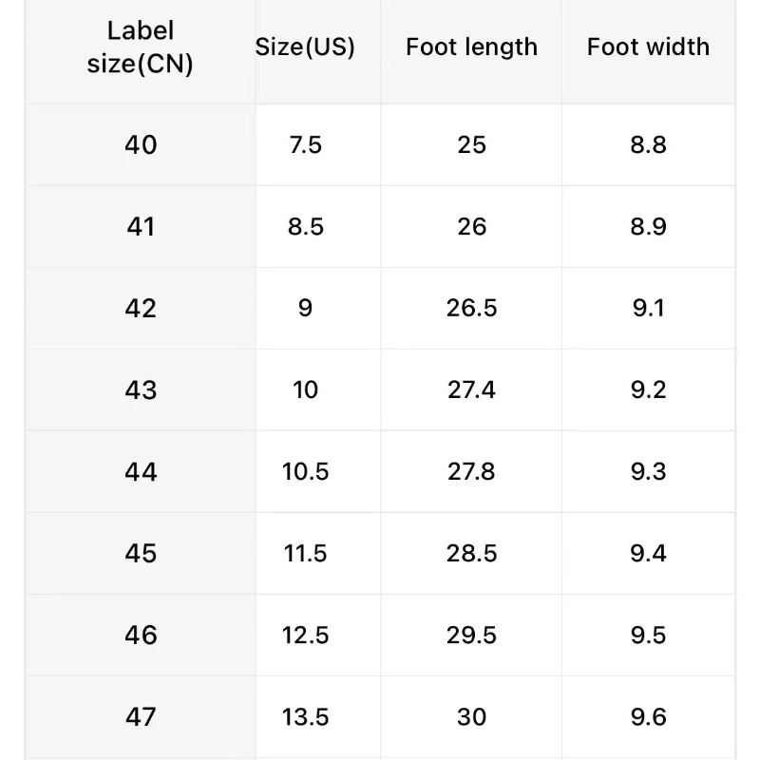Viewport: 760px width, 760px height.
Task: Click the Size(US) column header
Action: coord(305,47)
